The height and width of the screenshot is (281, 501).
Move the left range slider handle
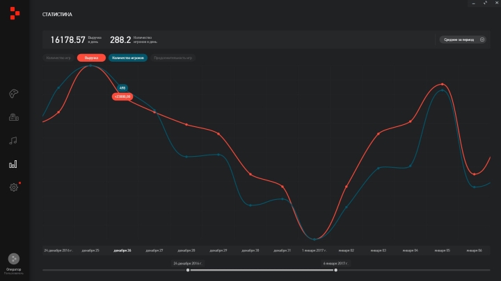click(188, 270)
